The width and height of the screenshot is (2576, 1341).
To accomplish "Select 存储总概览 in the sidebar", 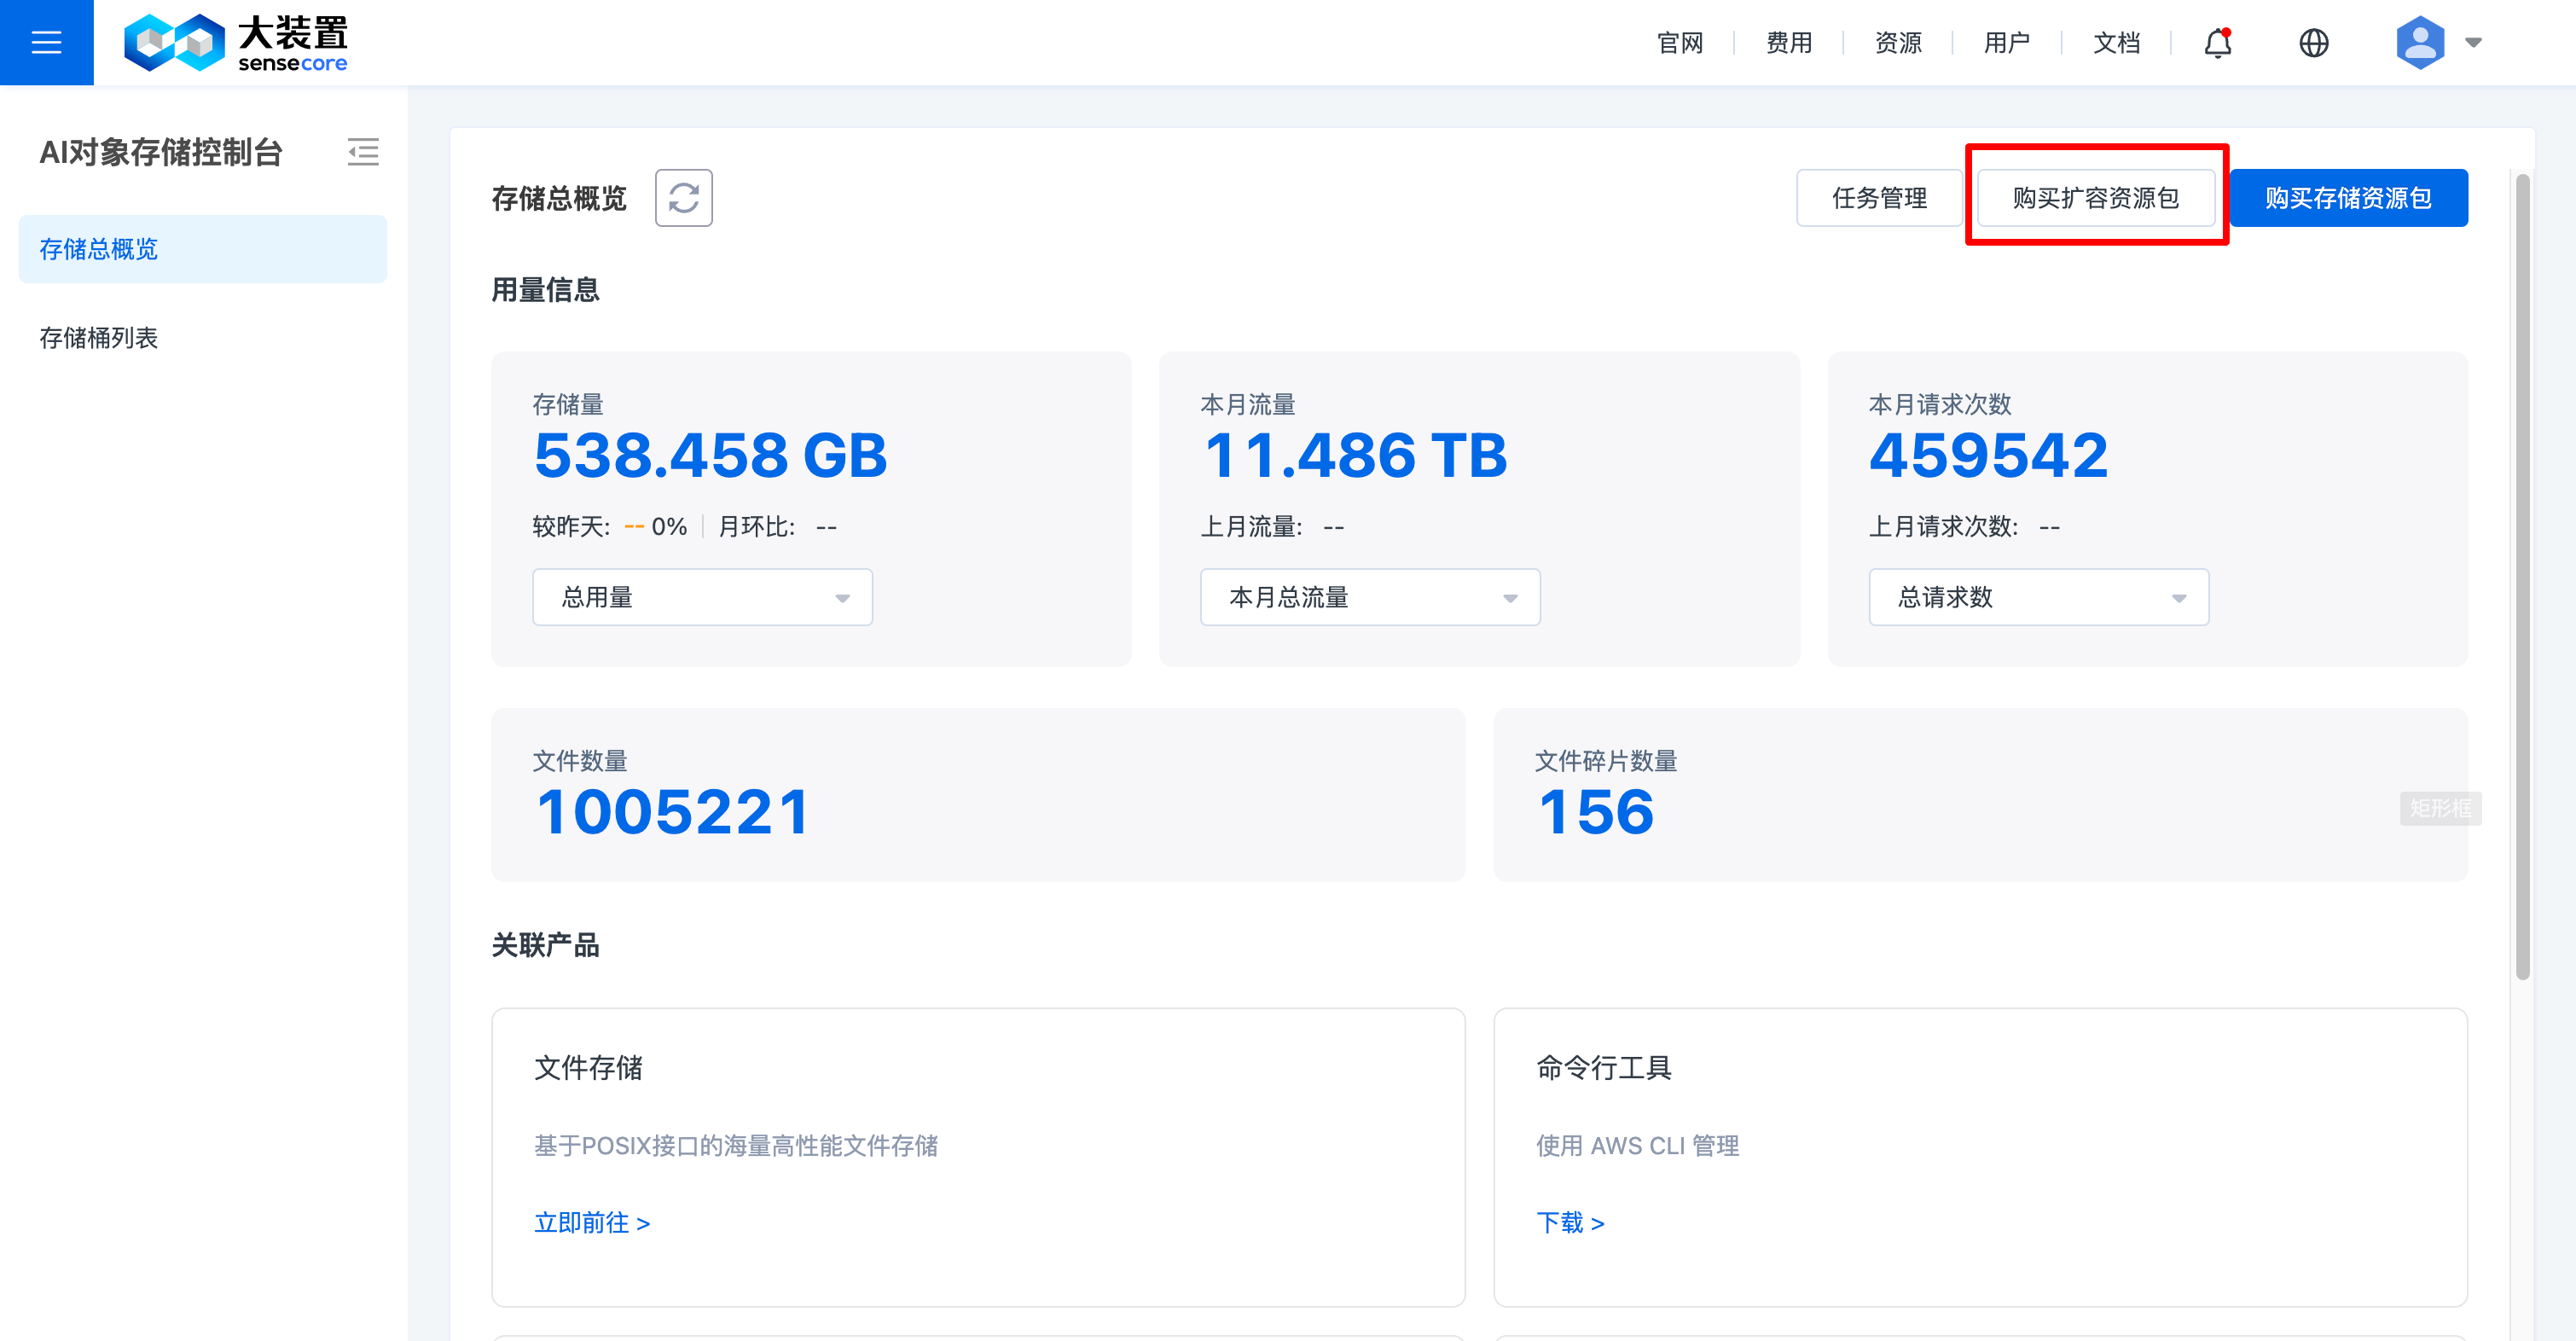I will point(99,249).
